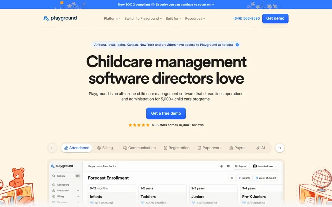Viewport: 332px width, 207px height.
Task: Click the sparkle icon in the AI tab
Action: click(258, 148)
